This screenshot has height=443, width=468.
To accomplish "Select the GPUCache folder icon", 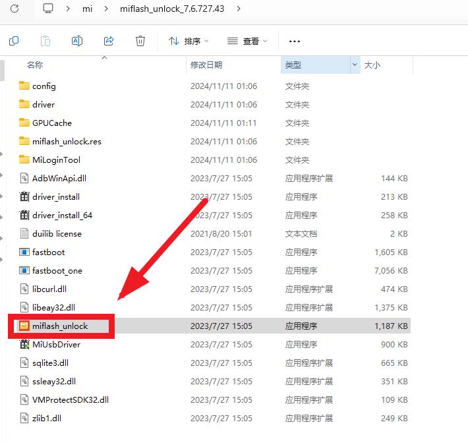I will (24, 123).
